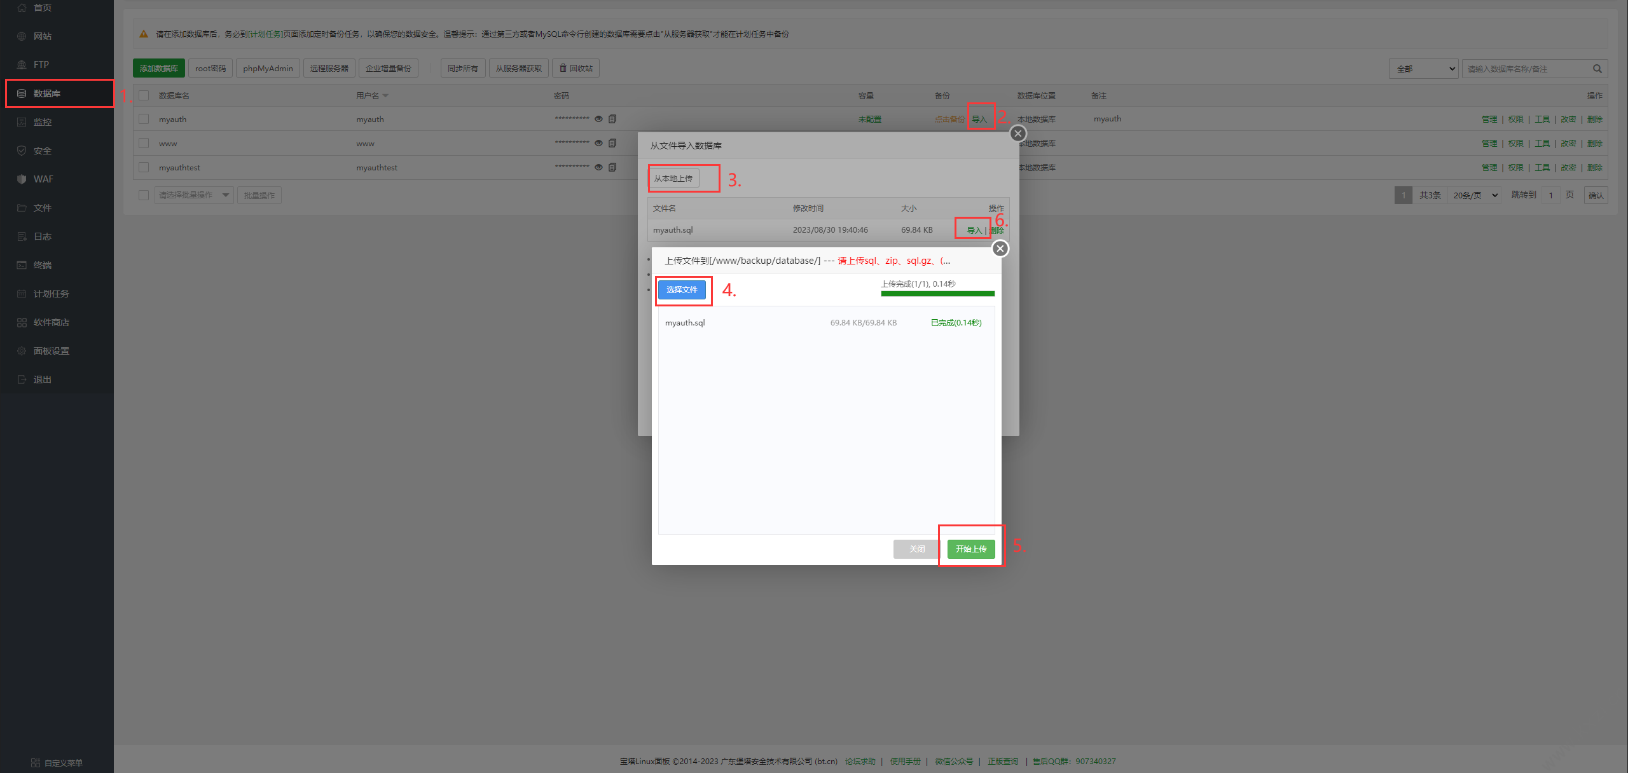
Task: Expand the 全部 filter dropdown
Action: (x=1423, y=69)
